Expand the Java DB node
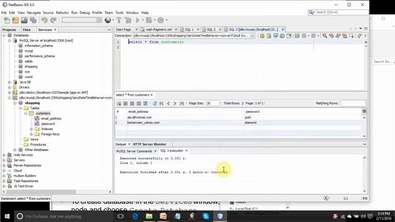 [x=9, y=82]
